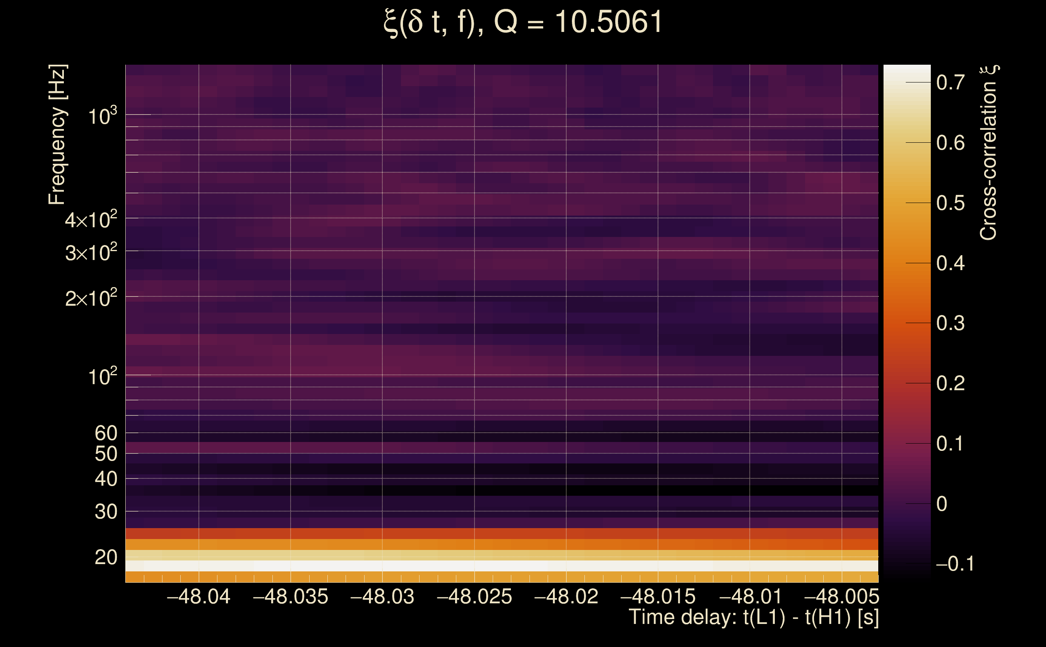The image size is (1046, 647).
Task: Click the -48.015 x-axis tick label
Action: 658,596
